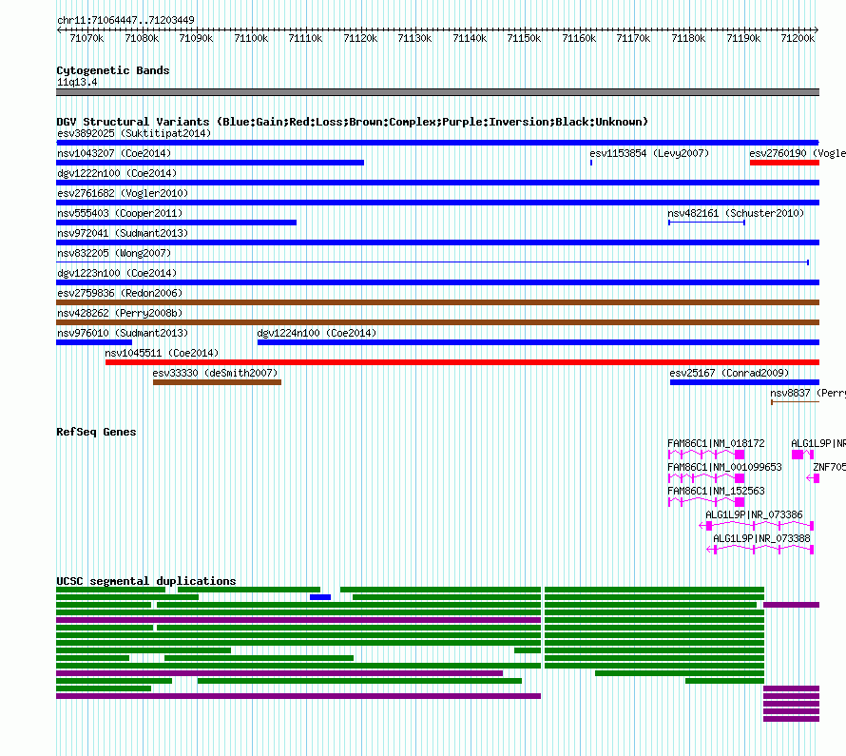Viewport: 846px width, 756px height.
Task: Select the 71100k ruler tick label
Action: tap(252, 38)
